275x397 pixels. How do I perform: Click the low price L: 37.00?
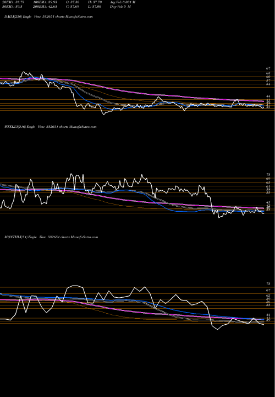click(95, 7)
